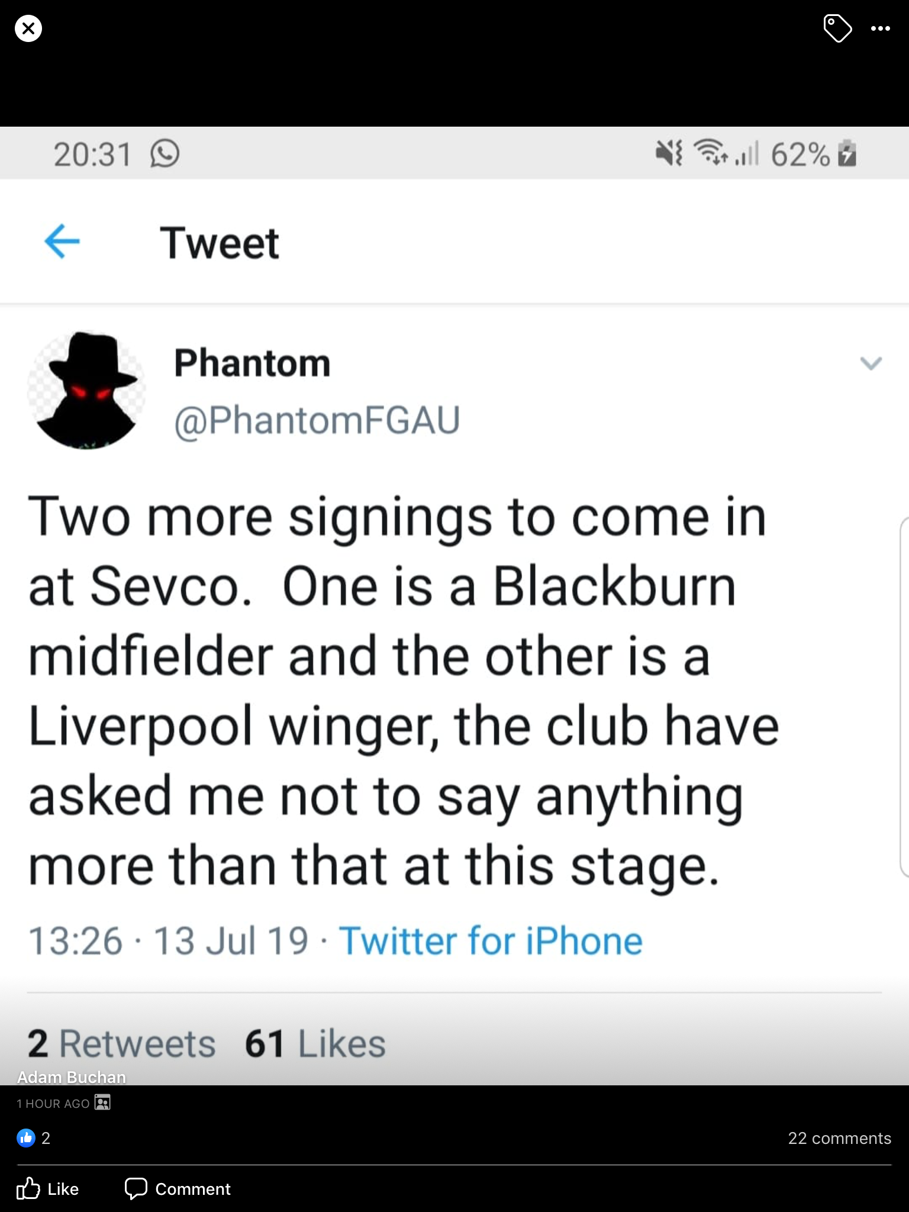Close the photo viewer with X icon
This screenshot has height=1212, width=909.
point(28,28)
